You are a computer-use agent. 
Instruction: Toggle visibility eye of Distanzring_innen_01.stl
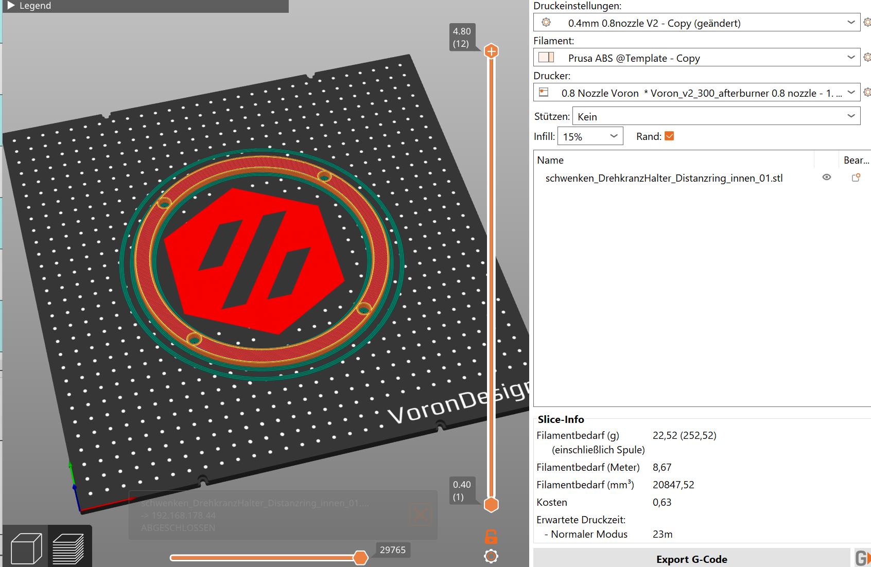click(827, 177)
